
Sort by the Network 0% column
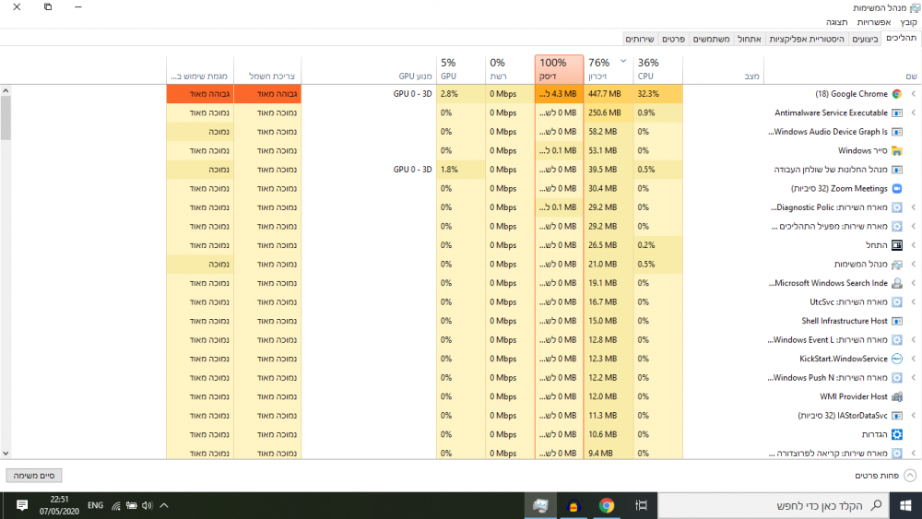[x=510, y=69]
